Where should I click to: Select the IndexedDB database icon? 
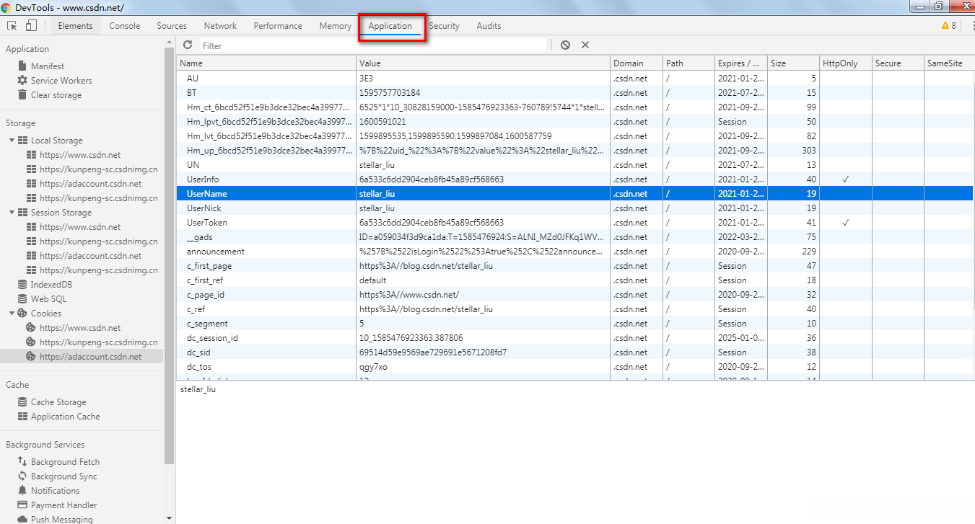pos(22,285)
